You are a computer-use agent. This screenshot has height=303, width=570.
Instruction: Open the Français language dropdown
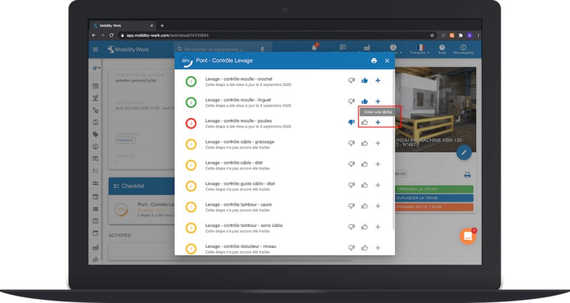pos(420,50)
